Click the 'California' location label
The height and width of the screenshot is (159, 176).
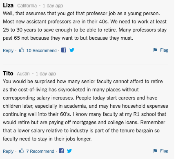click(27, 6)
